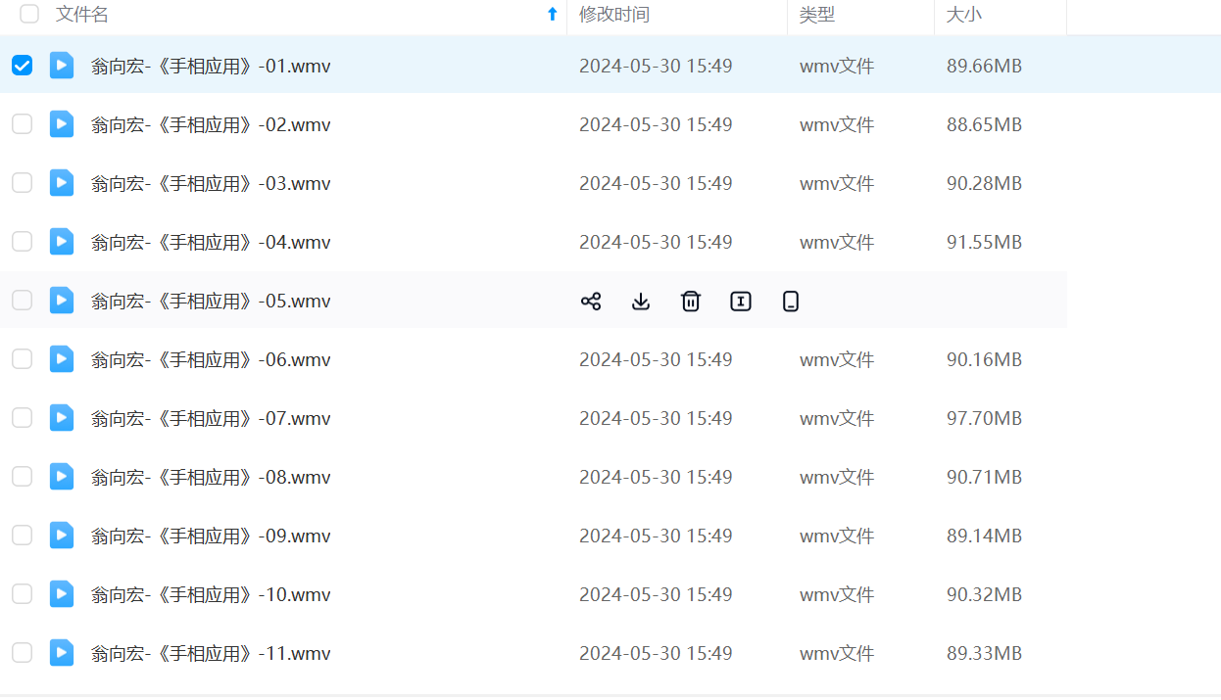This screenshot has width=1221, height=700.
Task: Rename the 05.wmv file via the rename icon
Action: tap(741, 302)
